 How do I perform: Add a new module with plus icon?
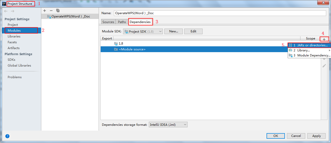tap(45, 11)
